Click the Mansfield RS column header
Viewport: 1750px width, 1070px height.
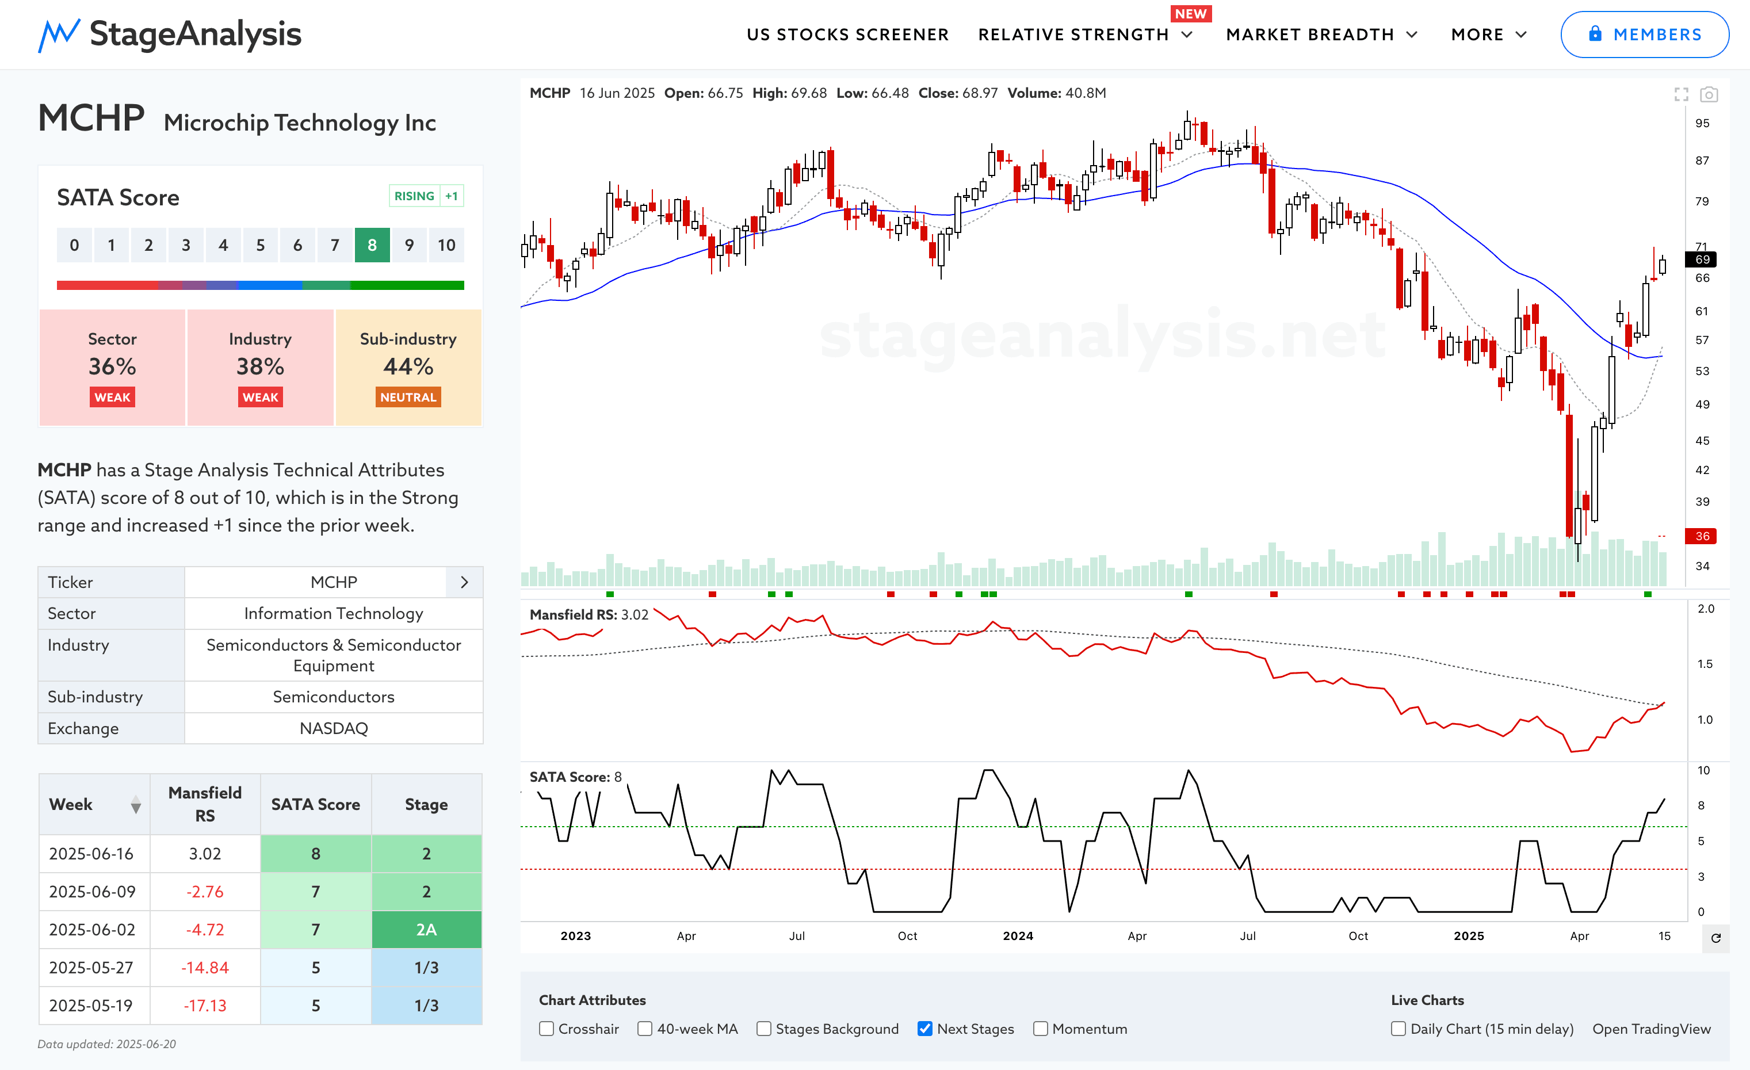[205, 804]
